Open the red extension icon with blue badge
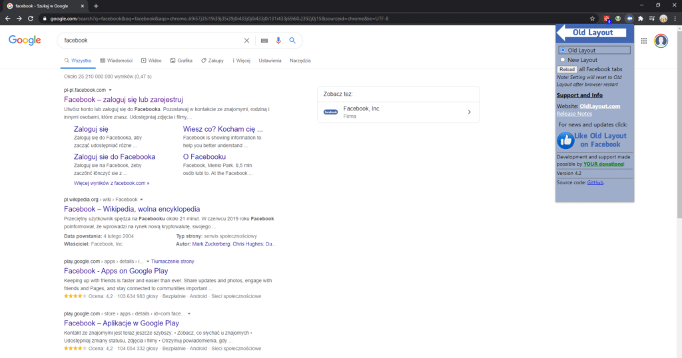The height and width of the screenshot is (358, 682). [x=607, y=19]
